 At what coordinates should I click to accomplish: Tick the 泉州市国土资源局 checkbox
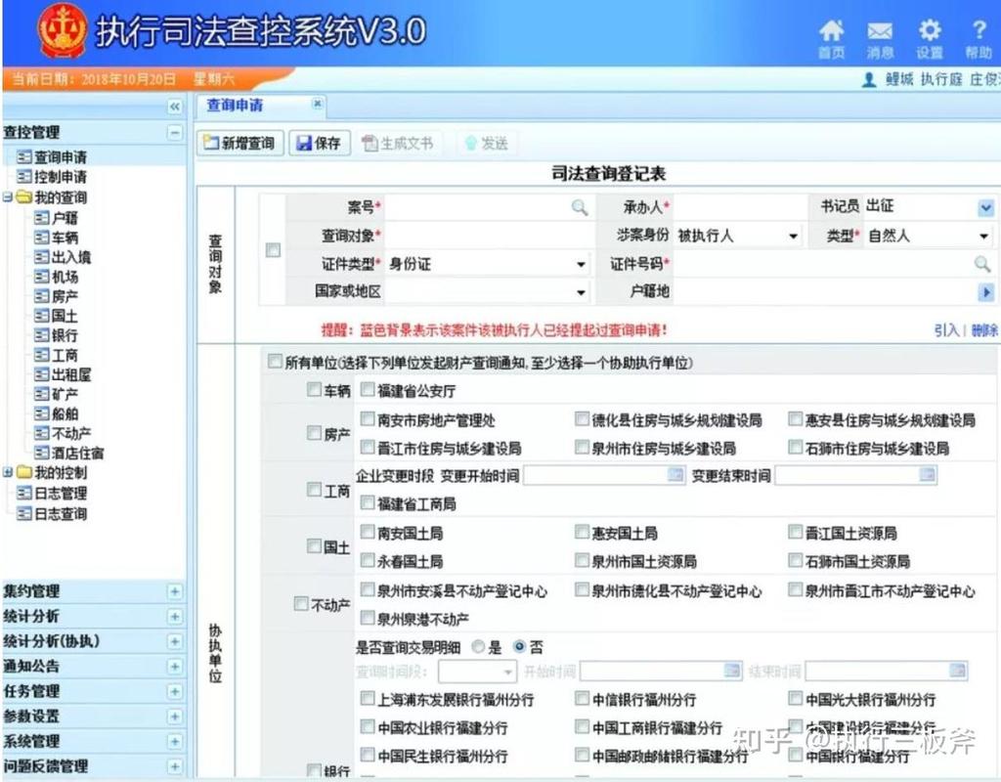pyautogui.click(x=582, y=560)
